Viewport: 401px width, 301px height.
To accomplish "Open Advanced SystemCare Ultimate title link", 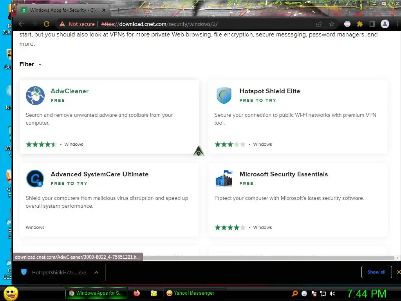I will point(99,174).
